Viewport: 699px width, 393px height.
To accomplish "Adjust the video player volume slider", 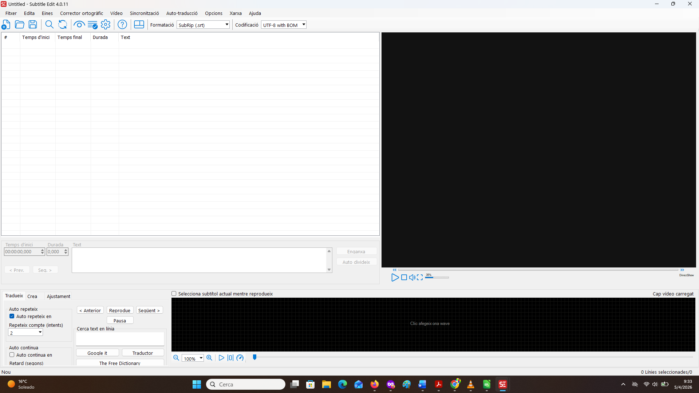I will coord(437,277).
